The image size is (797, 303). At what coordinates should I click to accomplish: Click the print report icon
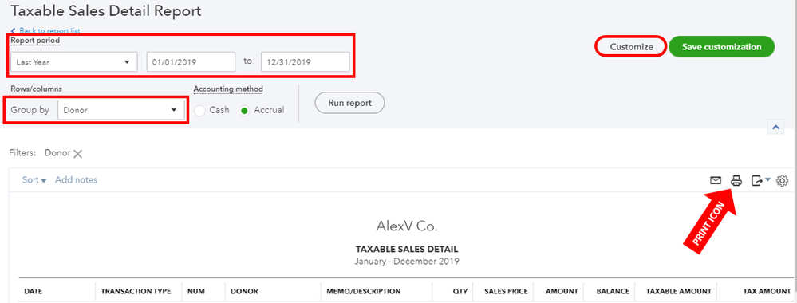tap(736, 180)
